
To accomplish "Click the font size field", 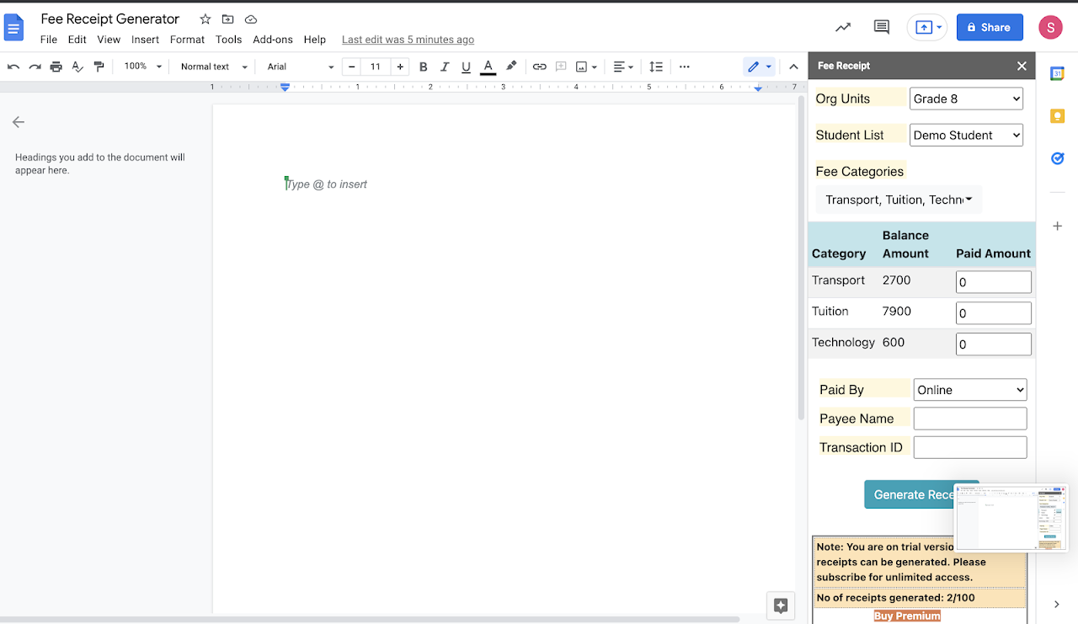I will pos(376,67).
